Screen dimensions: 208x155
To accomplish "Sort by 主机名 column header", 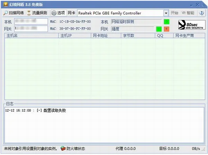I will click(x=32, y=36).
